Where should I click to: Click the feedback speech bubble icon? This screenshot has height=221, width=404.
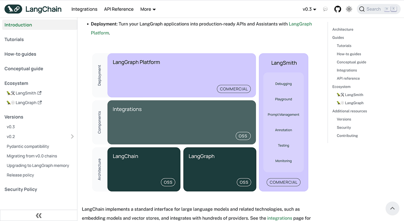pos(326,9)
